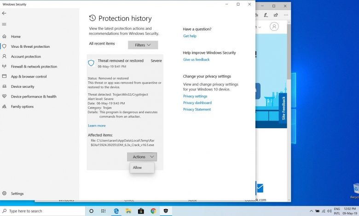The width and height of the screenshot is (359, 216).
Task: Click the Device health heart icon
Action: point(4,96)
